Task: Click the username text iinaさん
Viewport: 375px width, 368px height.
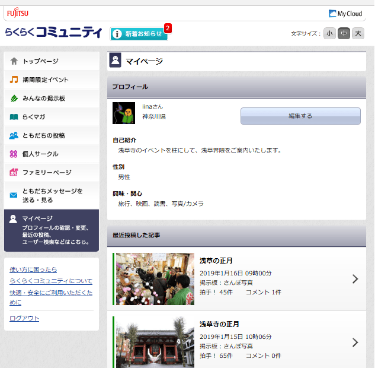Action: pyautogui.click(x=153, y=106)
